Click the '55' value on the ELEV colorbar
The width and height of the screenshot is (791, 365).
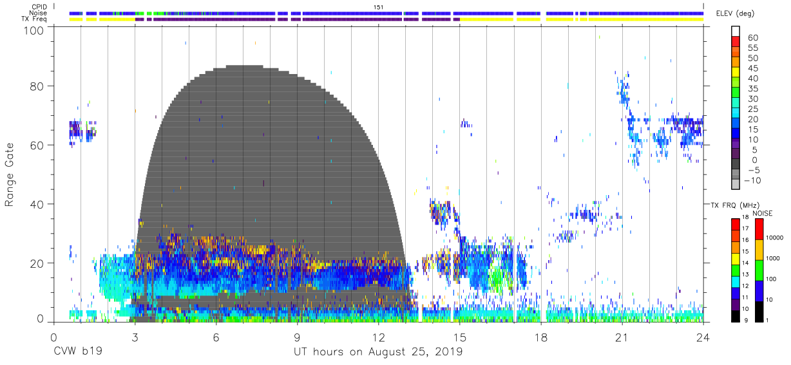click(x=753, y=48)
